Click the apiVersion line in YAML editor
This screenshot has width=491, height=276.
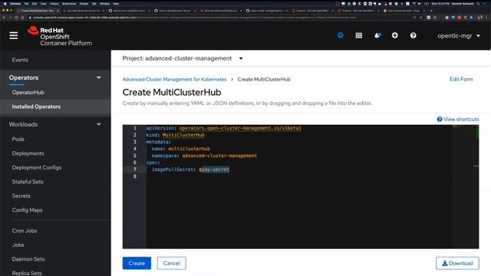pos(223,128)
